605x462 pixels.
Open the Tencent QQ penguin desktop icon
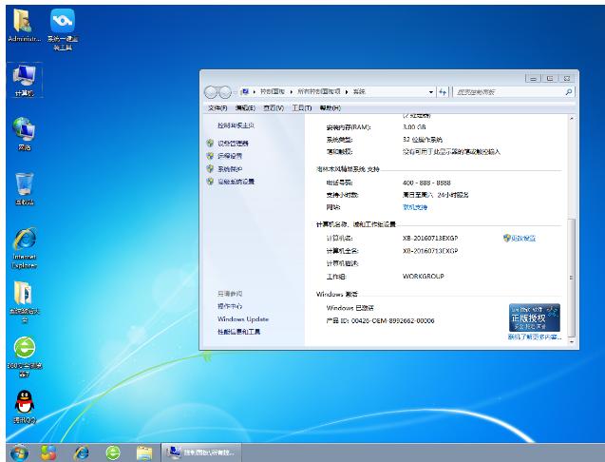click(x=24, y=406)
